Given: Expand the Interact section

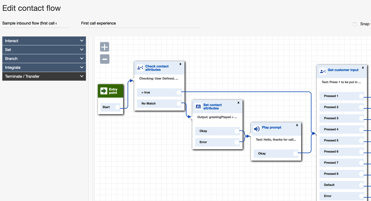Looking at the screenshot, I should point(44,41).
